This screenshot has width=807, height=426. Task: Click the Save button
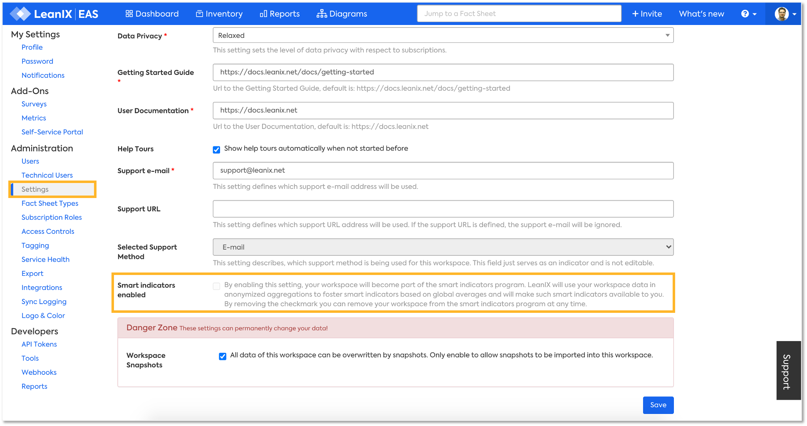[658, 405]
